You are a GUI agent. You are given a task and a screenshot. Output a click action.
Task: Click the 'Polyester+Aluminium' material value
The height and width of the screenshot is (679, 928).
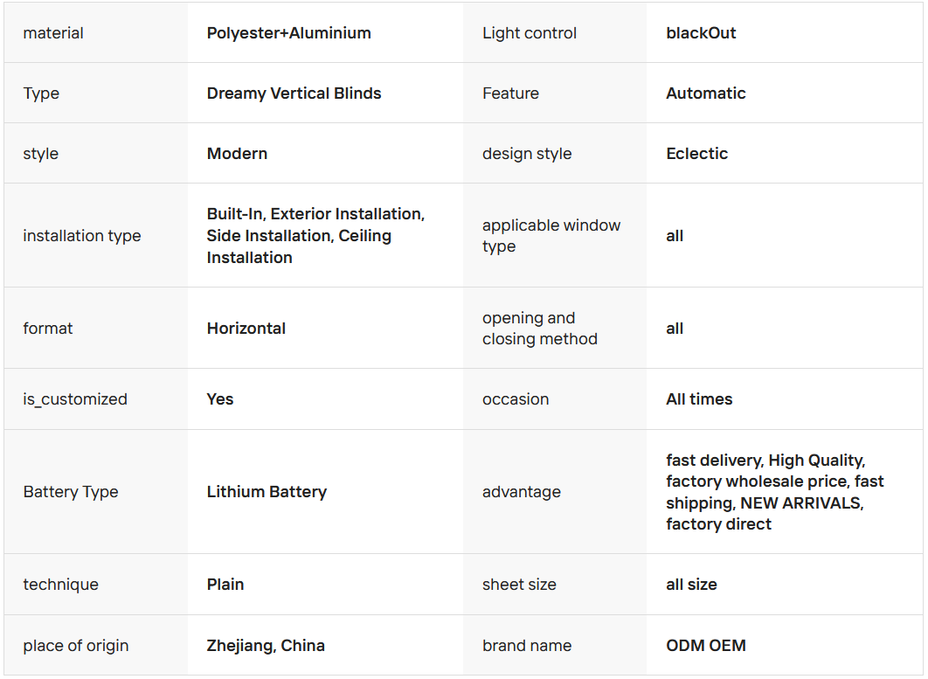[288, 33]
